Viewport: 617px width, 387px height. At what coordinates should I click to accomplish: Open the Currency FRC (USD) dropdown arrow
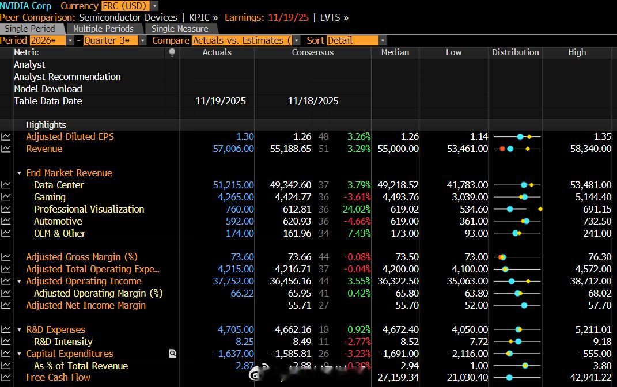[x=154, y=6]
